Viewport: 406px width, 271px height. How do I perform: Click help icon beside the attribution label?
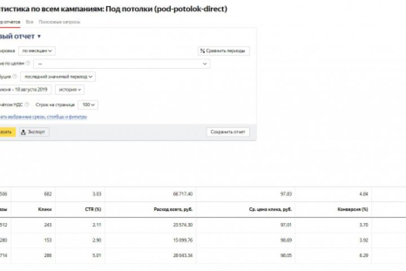[x=15, y=77]
